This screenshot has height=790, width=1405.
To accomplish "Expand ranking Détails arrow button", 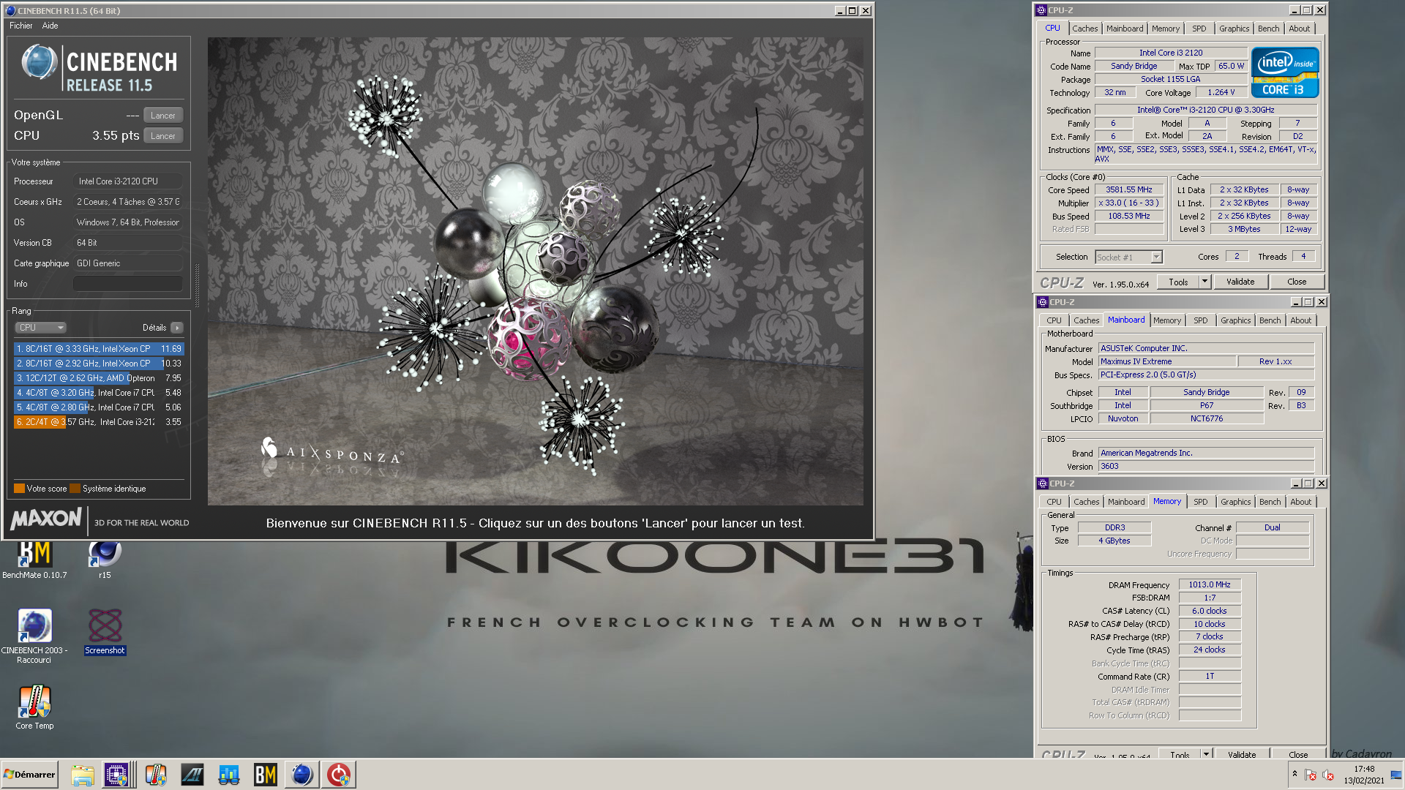I will click(177, 328).
